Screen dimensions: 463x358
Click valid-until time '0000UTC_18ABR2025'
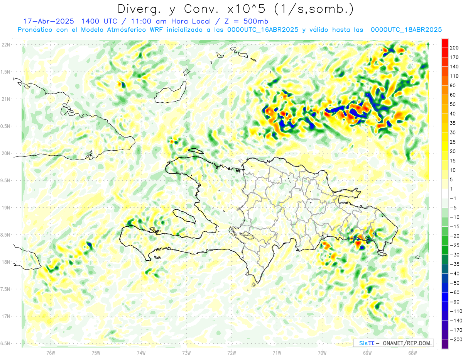coord(406,30)
